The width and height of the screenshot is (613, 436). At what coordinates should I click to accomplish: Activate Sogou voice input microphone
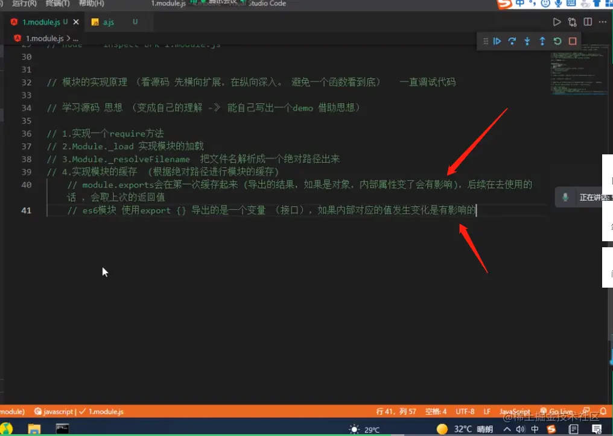[x=558, y=4]
